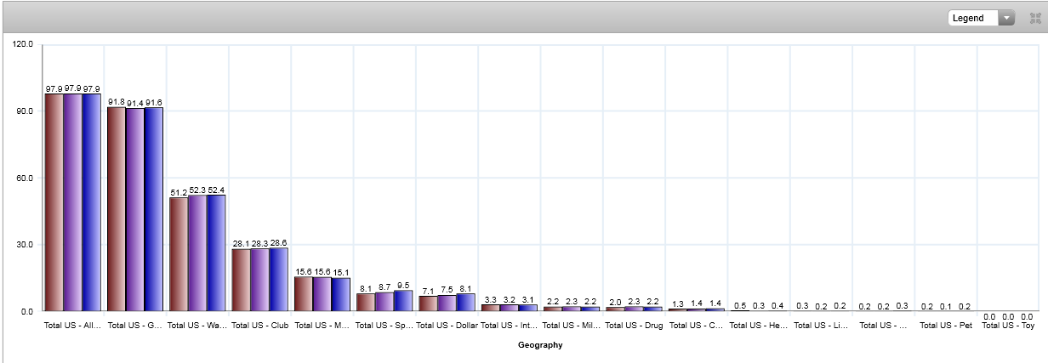Click the expand chart icon in header

point(1035,18)
